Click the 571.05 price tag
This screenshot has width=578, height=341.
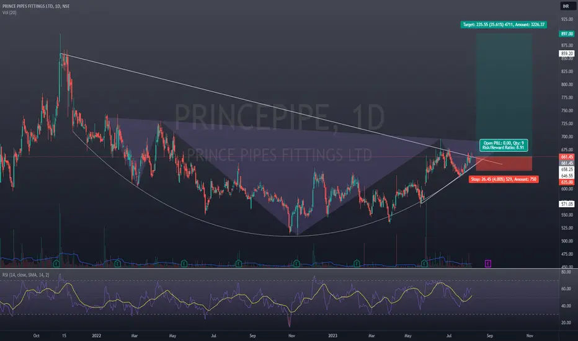pos(567,204)
